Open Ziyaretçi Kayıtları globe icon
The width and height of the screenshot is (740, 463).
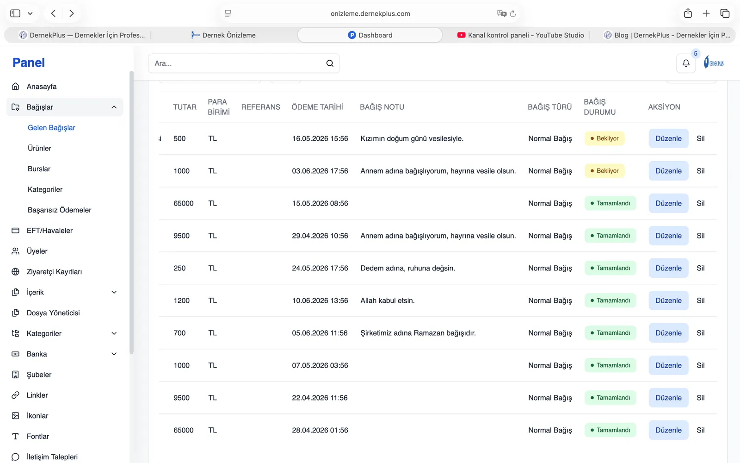(x=15, y=272)
